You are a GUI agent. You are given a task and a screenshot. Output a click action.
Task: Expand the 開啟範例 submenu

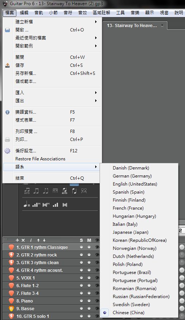pos(52,46)
